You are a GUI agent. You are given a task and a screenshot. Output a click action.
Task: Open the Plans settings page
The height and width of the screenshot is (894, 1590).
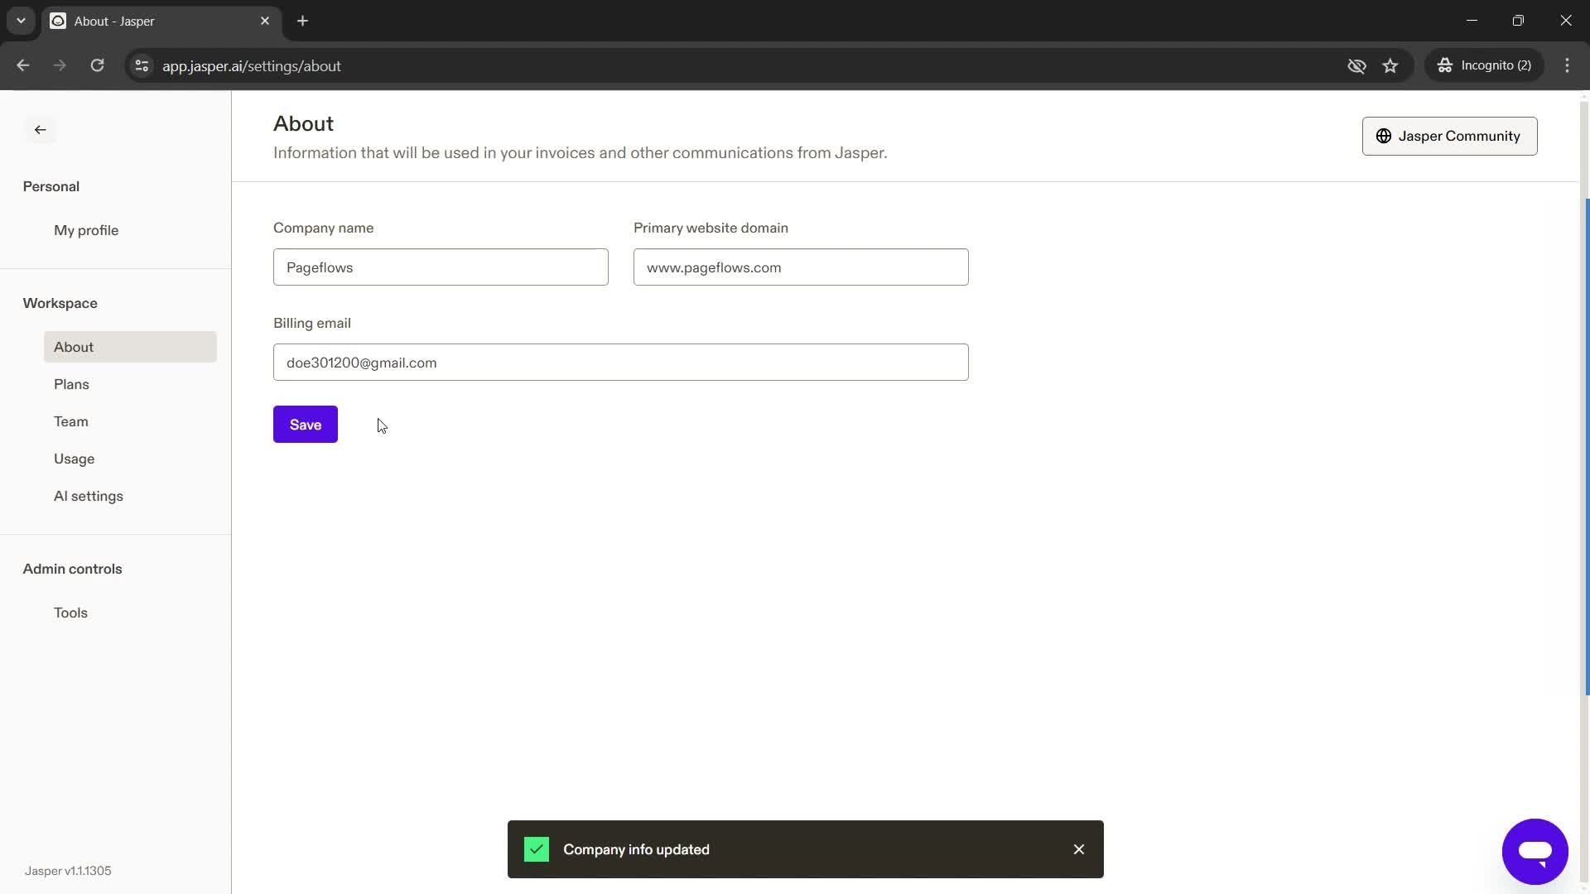pos(71,383)
